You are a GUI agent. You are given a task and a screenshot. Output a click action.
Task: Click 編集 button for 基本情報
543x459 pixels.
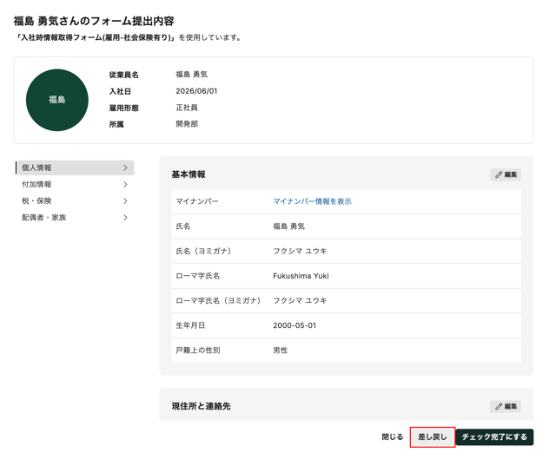(506, 174)
